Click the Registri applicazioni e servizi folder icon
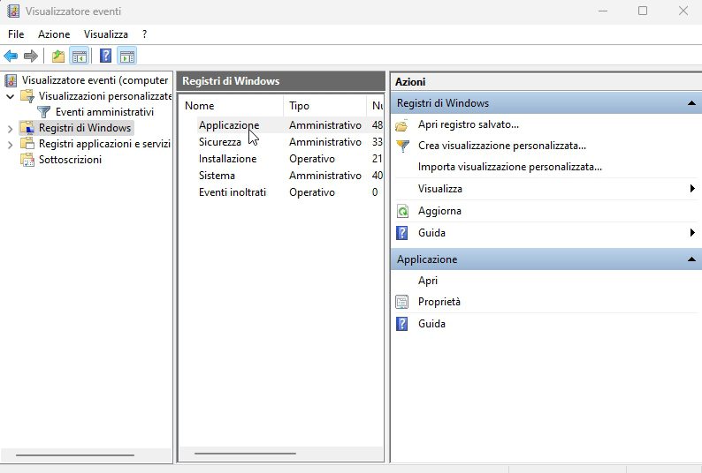702x473 pixels. click(x=27, y=144)
